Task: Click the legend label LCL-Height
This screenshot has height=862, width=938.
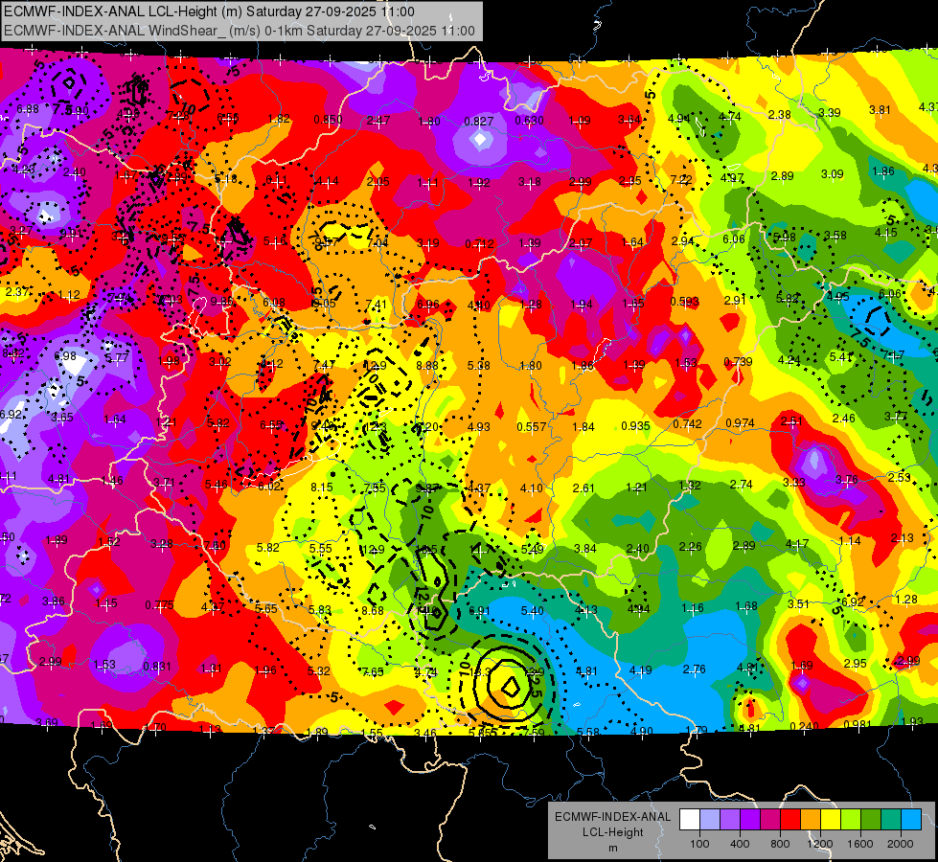Action: click(612, 832)
